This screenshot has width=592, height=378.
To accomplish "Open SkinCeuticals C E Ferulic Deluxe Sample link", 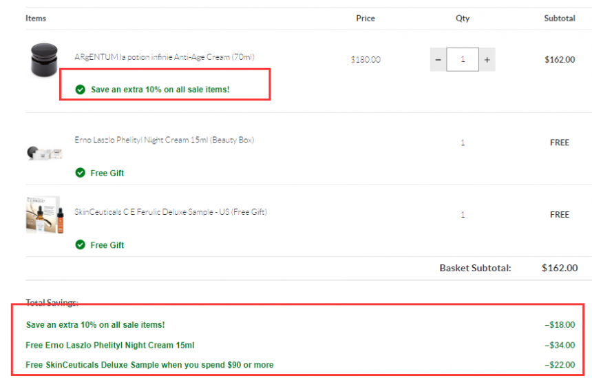I will 170,212.
